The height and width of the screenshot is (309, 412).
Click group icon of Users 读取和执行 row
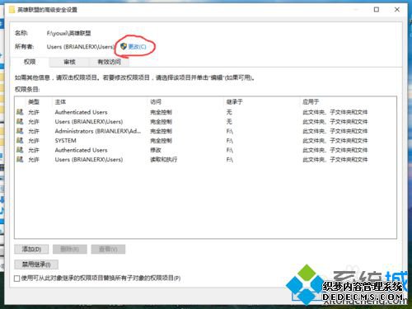click(20, 159)
